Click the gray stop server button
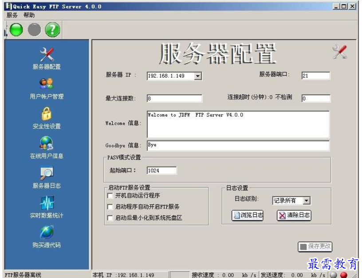 [x=34, y=30]
